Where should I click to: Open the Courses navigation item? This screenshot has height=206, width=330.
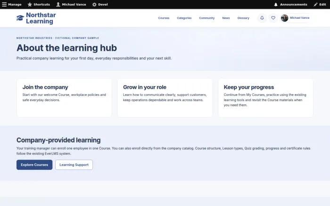[x=164, y=18]
